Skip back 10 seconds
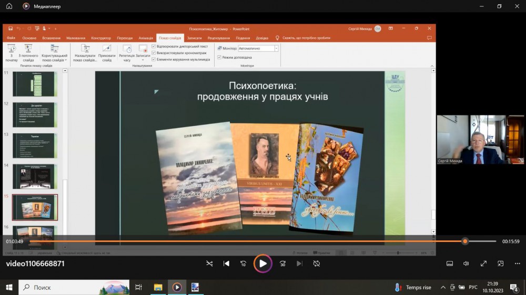 [244, 264]
